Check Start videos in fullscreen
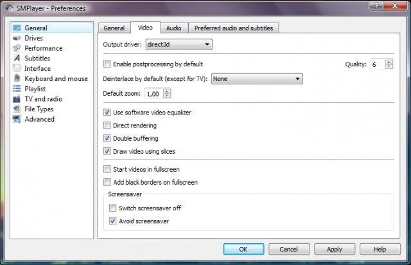 tap(107, 169)
